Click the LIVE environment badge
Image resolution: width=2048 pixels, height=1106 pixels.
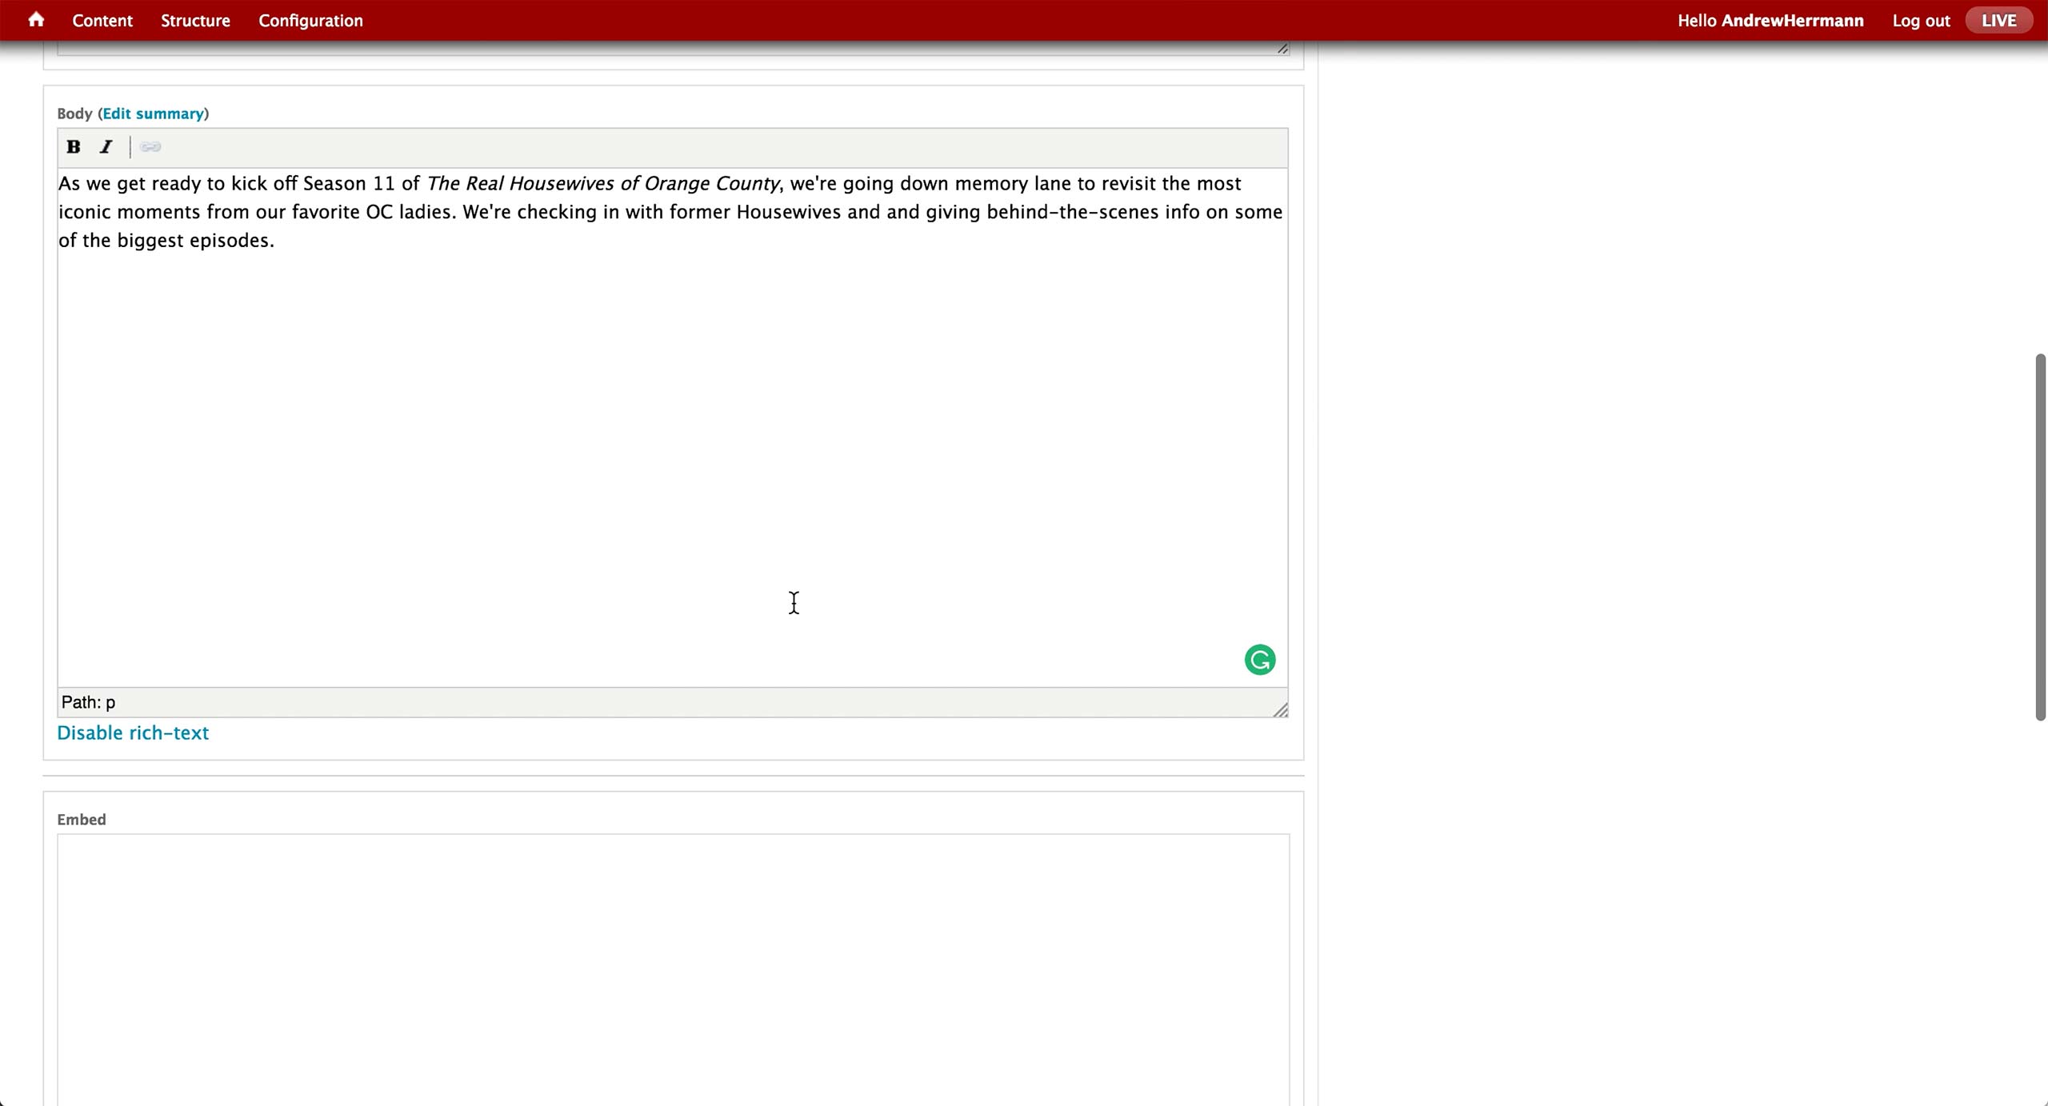click(x=1998, y=21)
